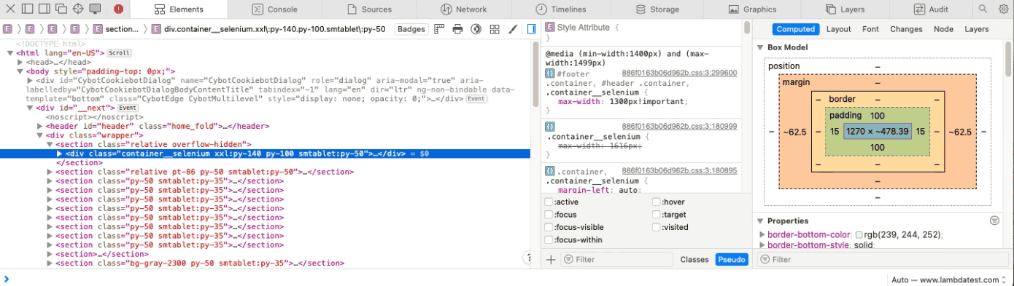Click the print media styles icon

pos(457,29)
